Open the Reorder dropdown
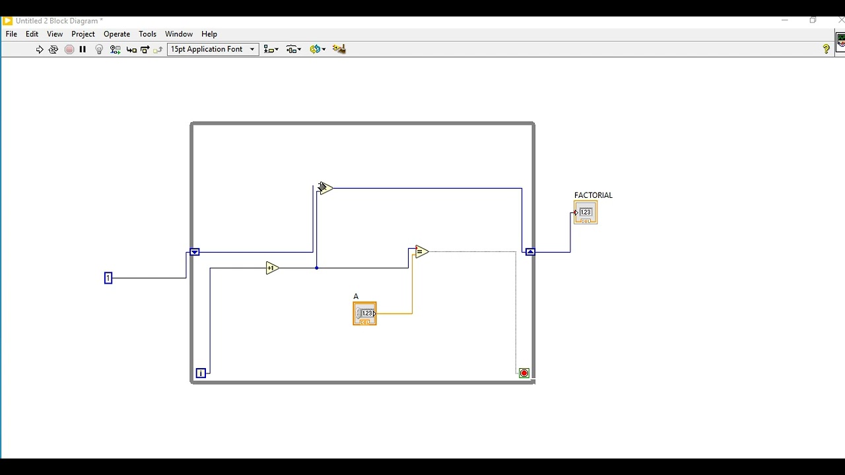845x475 pixels. coord(318,49)
